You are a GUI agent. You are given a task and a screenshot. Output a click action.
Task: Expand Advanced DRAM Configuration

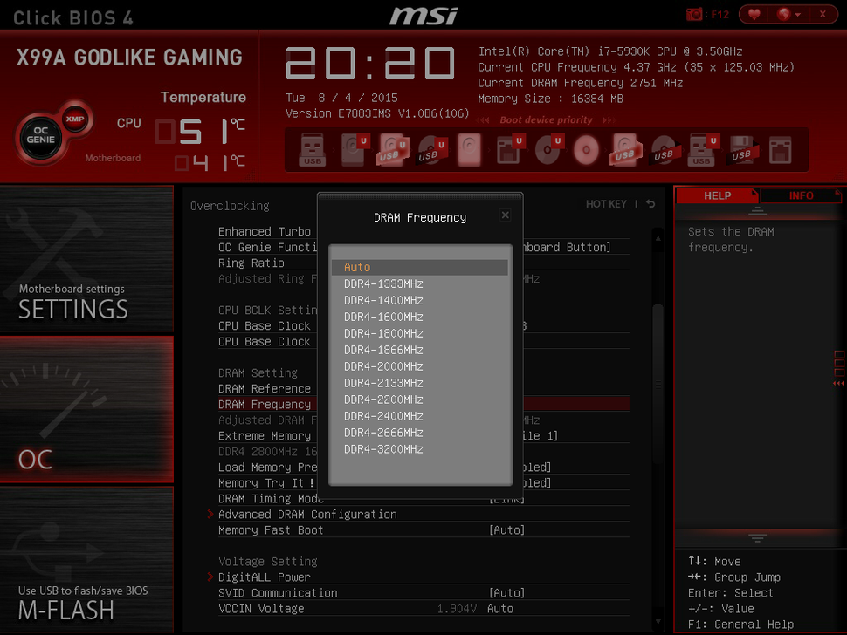tap(307, 514)
